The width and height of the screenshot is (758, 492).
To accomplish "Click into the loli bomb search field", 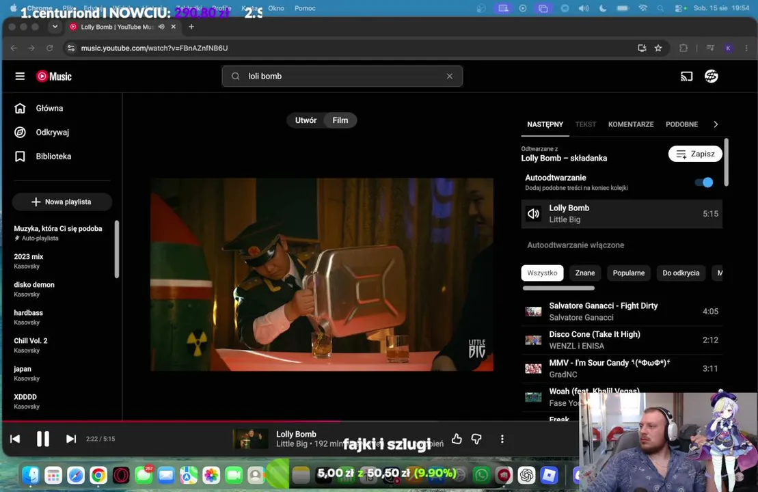I will click(342, 77).
